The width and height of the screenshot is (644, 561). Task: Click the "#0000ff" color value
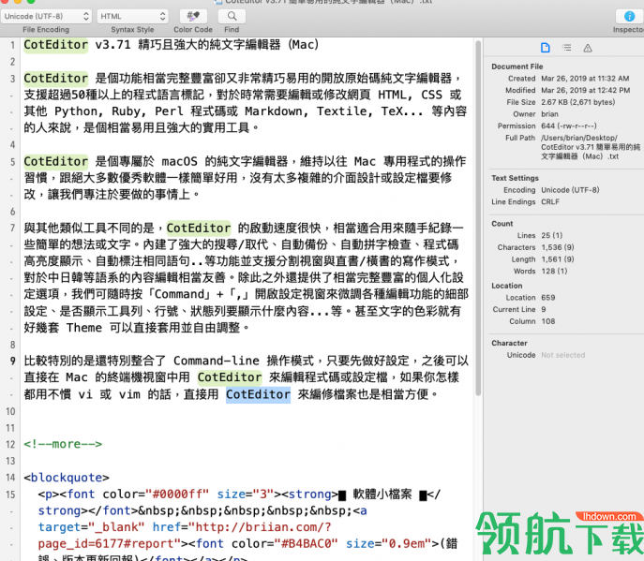(178, 495)
